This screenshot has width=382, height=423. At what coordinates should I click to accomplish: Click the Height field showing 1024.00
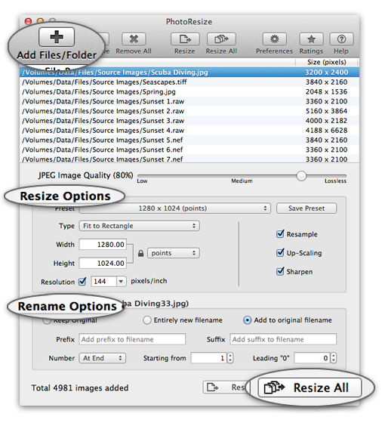(x=103, y=263)
